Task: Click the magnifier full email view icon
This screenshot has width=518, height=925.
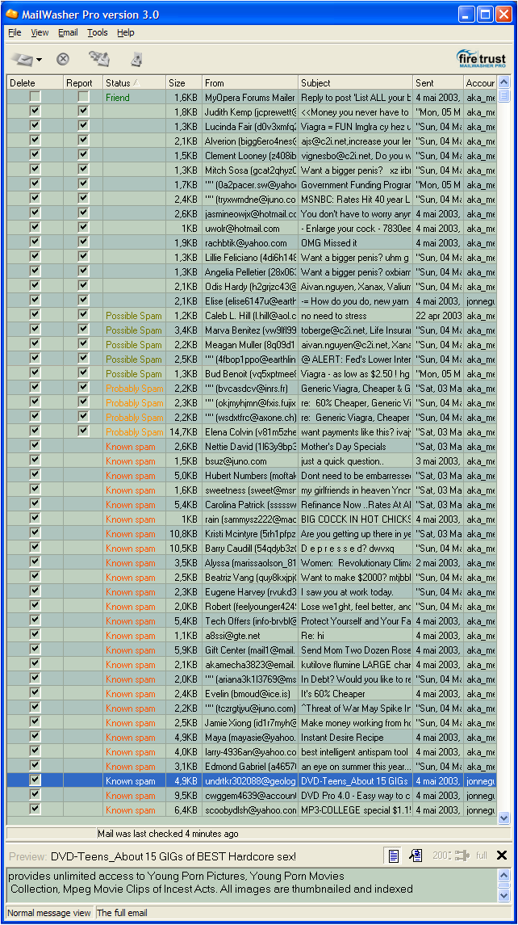Action: pos(416,856)
